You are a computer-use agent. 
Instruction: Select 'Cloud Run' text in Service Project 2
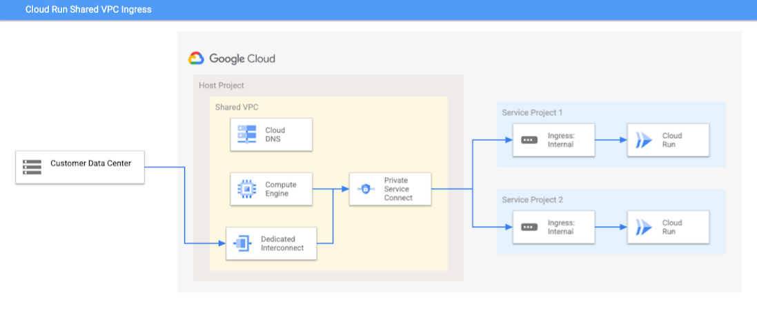point(672,227)
